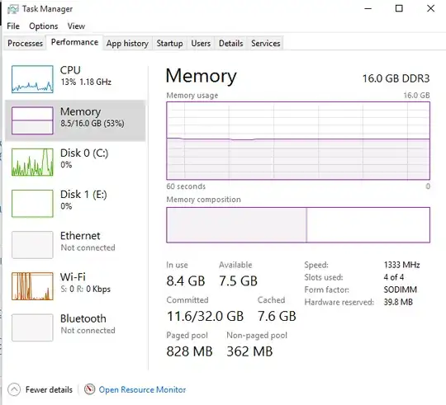Click the In use 8.4 GB value

[x=186, y=281]
